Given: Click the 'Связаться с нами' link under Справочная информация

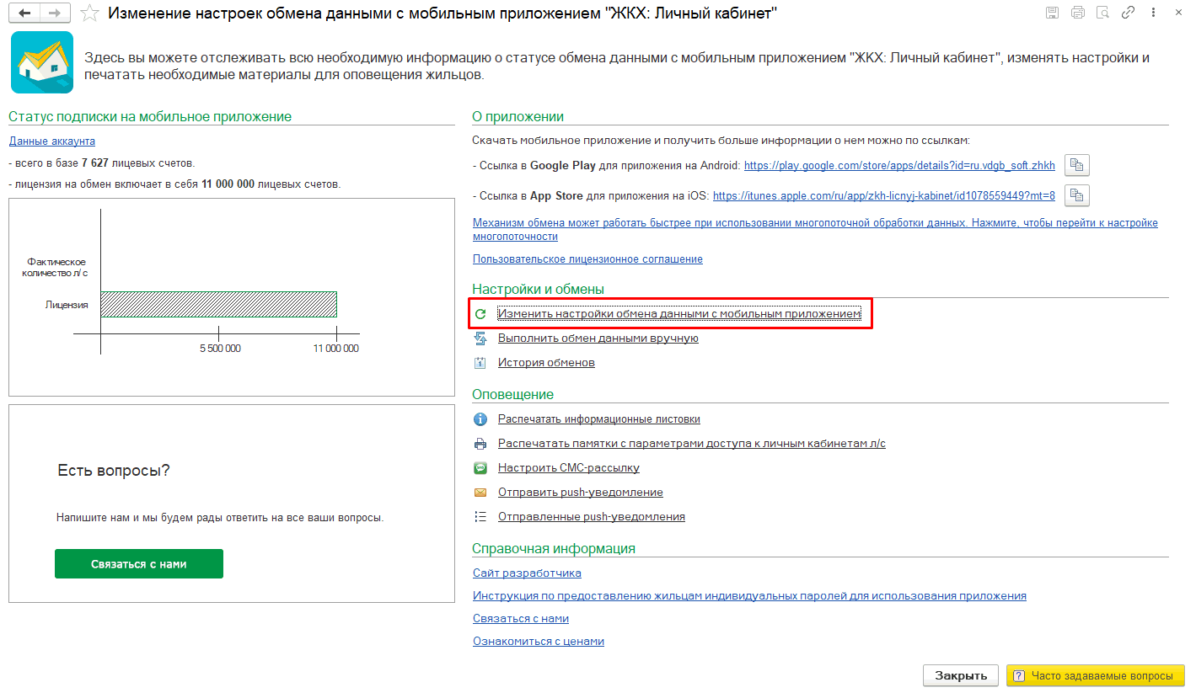Looking at the screenshot, I should point(521,619).
